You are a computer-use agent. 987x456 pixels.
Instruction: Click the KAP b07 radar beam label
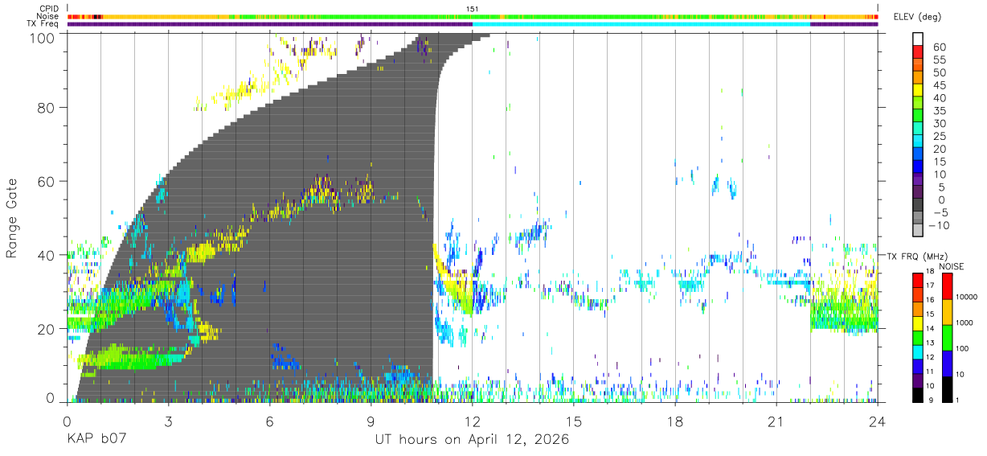pos(96,439)
